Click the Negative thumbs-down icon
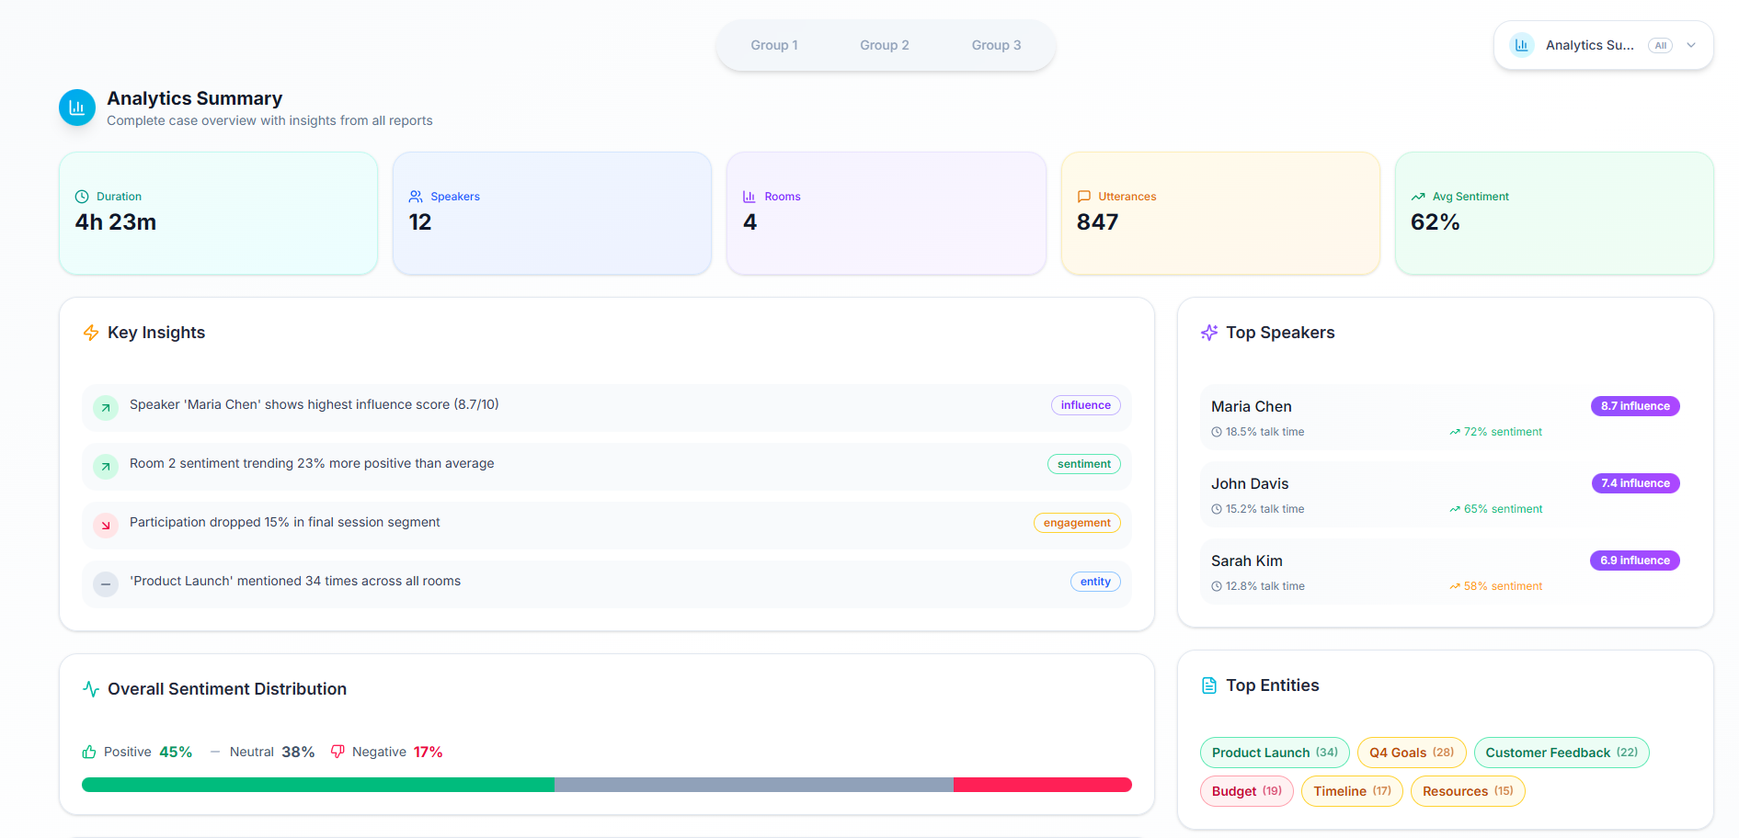This screenshot has height=838, width=1739. point(338,752)
